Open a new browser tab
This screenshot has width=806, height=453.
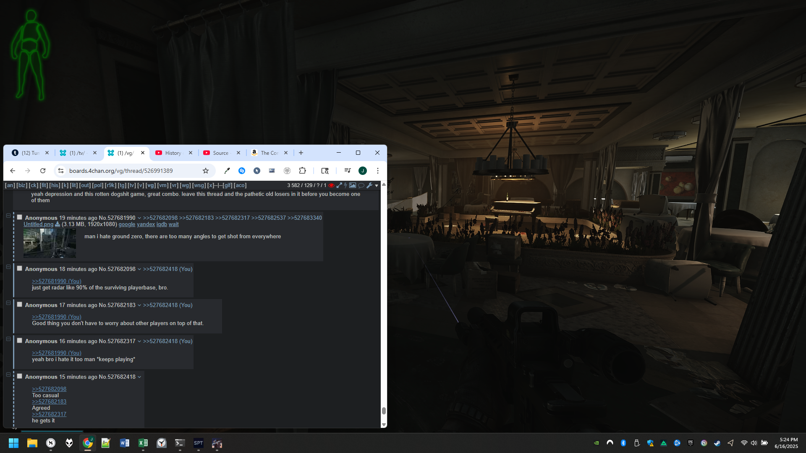pyautogui.click(x=301, y=153)
